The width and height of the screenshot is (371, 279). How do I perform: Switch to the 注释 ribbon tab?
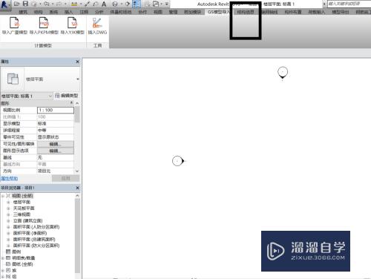point(84,12)
